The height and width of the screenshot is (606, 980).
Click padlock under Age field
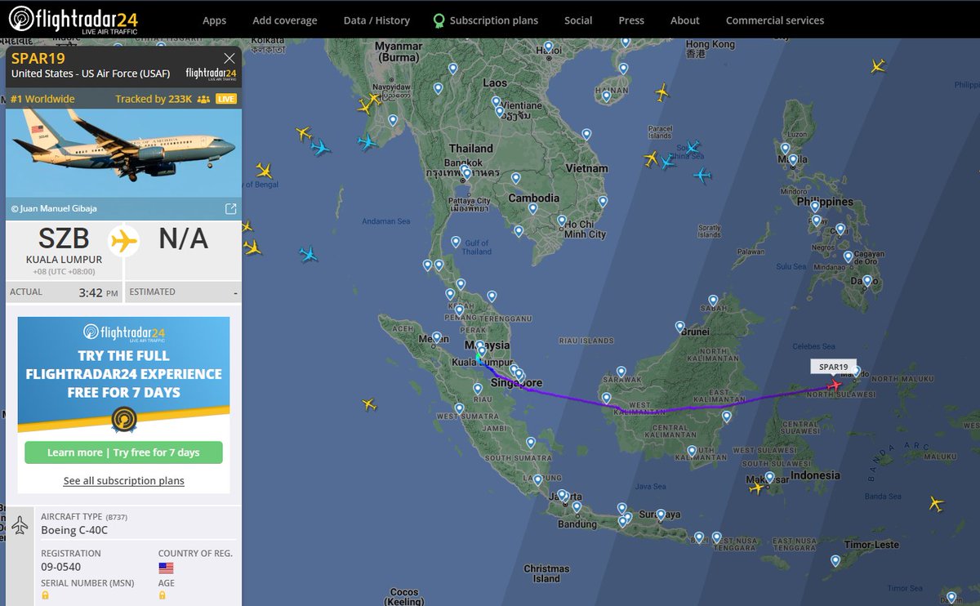click(163, 595)
